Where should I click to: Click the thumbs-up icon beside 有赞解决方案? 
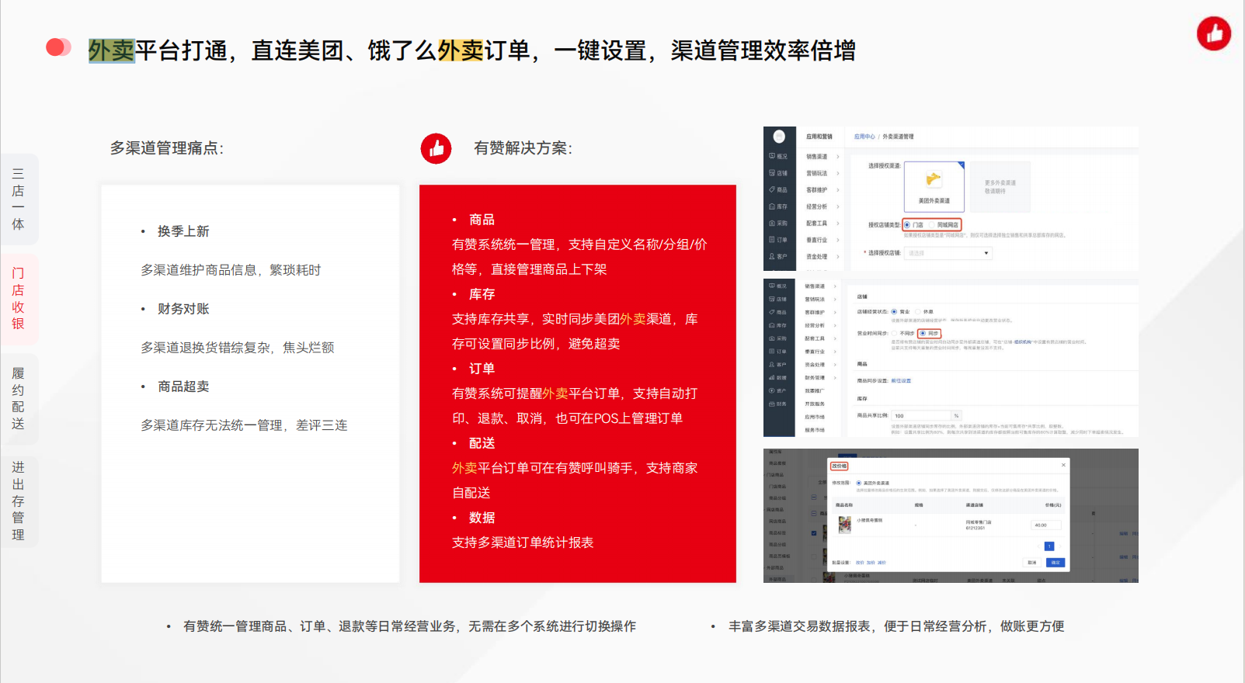(436, 148)
